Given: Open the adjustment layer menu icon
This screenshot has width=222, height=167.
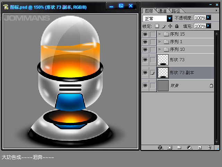Looking at the screenshot, I should point(189,148).
